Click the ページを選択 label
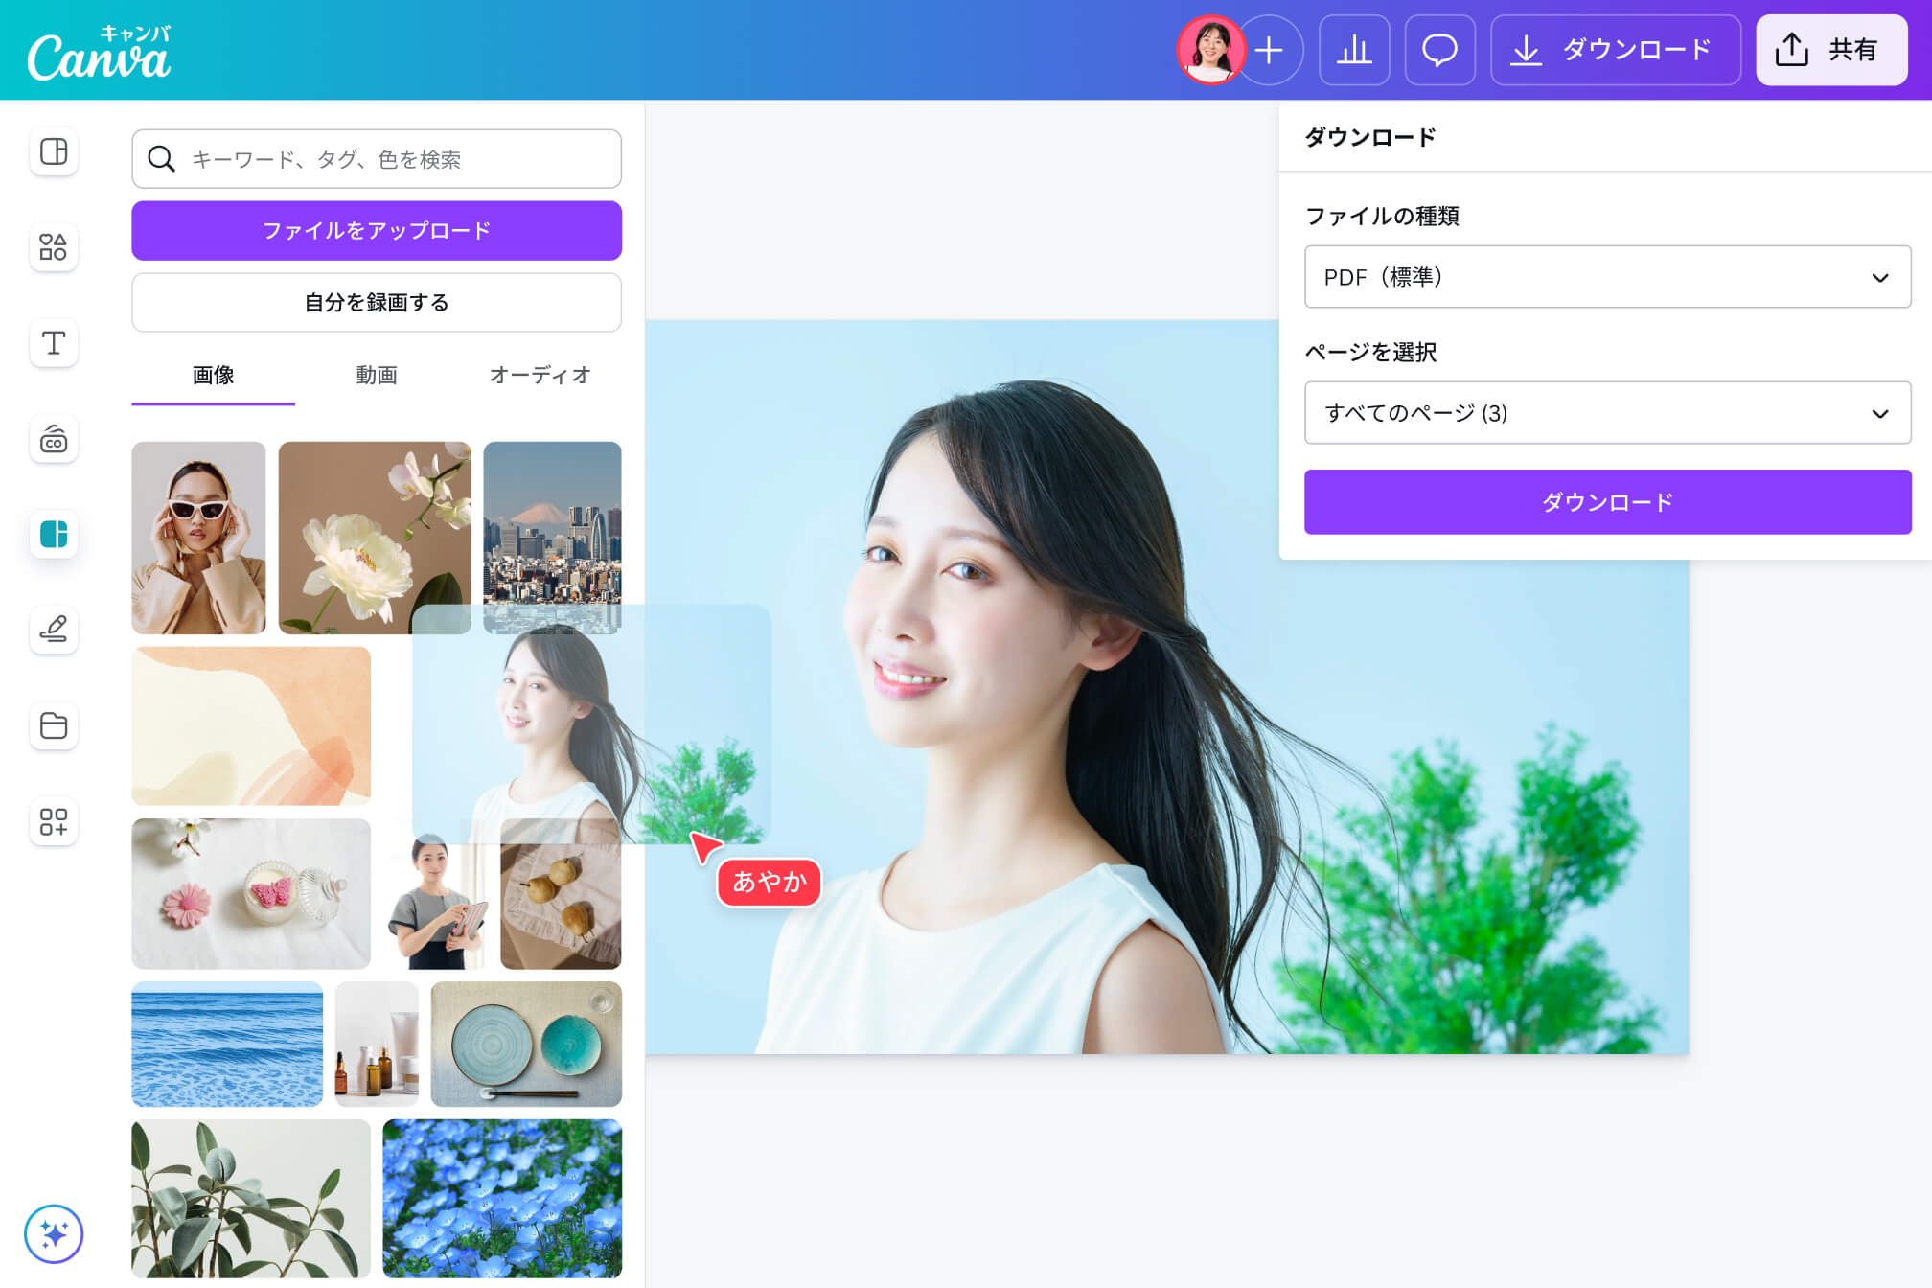Viewport: 1932px width, 1288px height. tap(1370, 352)
